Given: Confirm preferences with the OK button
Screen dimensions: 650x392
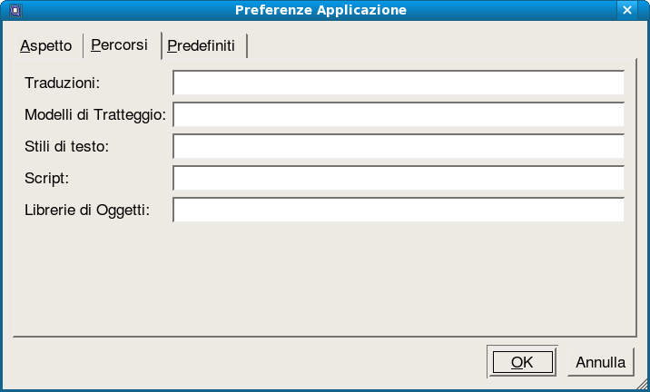Looking at the screenshot, I should pos(521,362).
